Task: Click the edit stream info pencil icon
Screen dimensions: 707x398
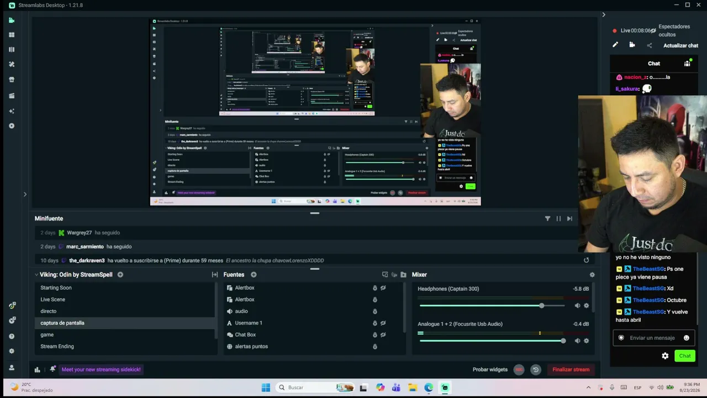Action: pyautogui.click(x=615, y=45)
